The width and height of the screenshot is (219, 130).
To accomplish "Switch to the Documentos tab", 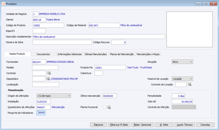I will coord(43,54).
